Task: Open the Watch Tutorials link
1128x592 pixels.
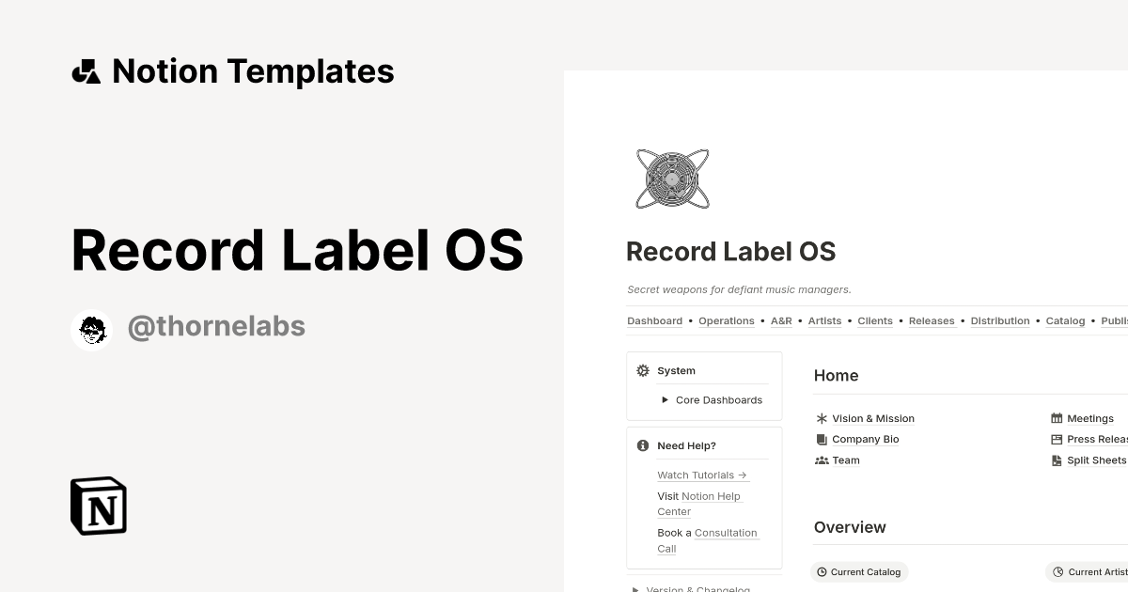Action: 697,475
